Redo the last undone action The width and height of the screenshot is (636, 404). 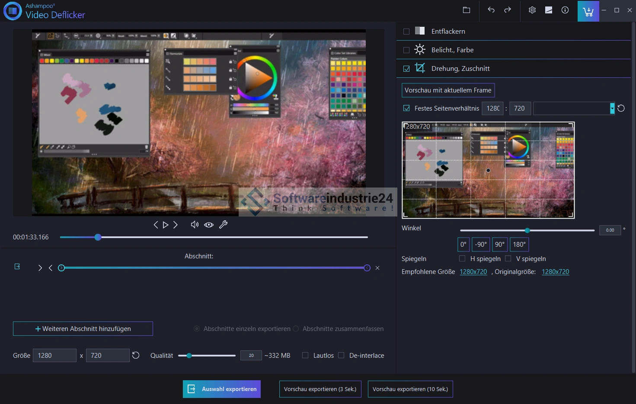508,10
